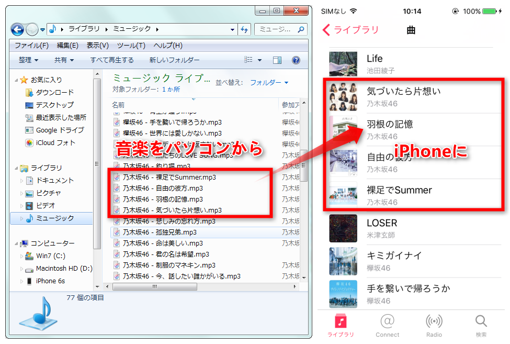Click the Forward arrow in Explorer

coord(32,30)
